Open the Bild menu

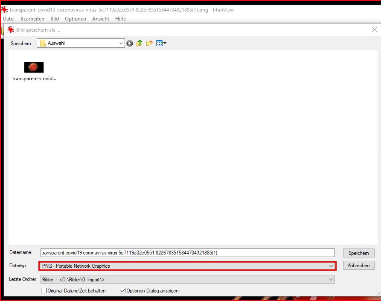[55, 19]
